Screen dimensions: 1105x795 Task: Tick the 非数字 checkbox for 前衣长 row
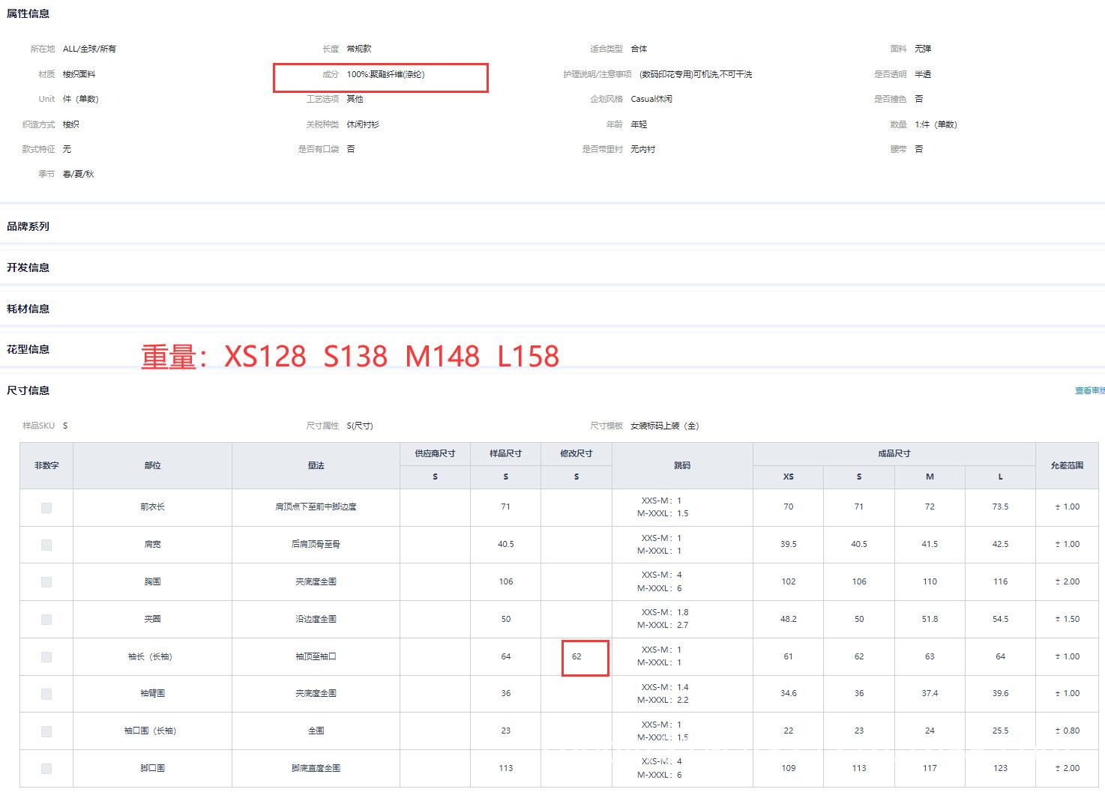pos(46,508)
